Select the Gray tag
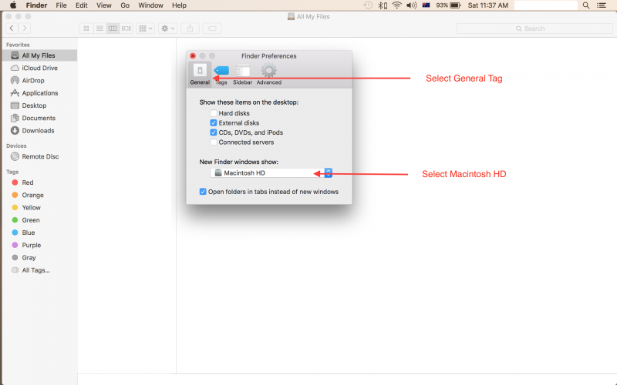The width and height of the screenshot is (617, 385). [39, 258]
